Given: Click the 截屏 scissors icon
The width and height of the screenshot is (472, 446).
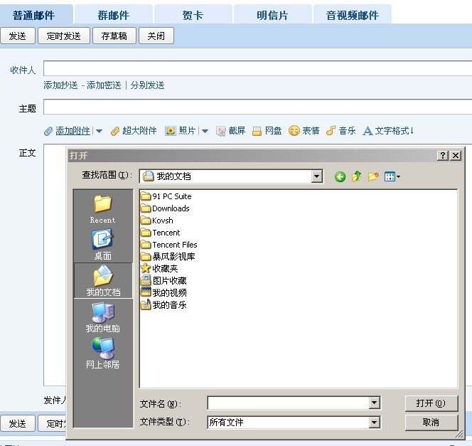Looking at the screenshot, I should (221, 132).
